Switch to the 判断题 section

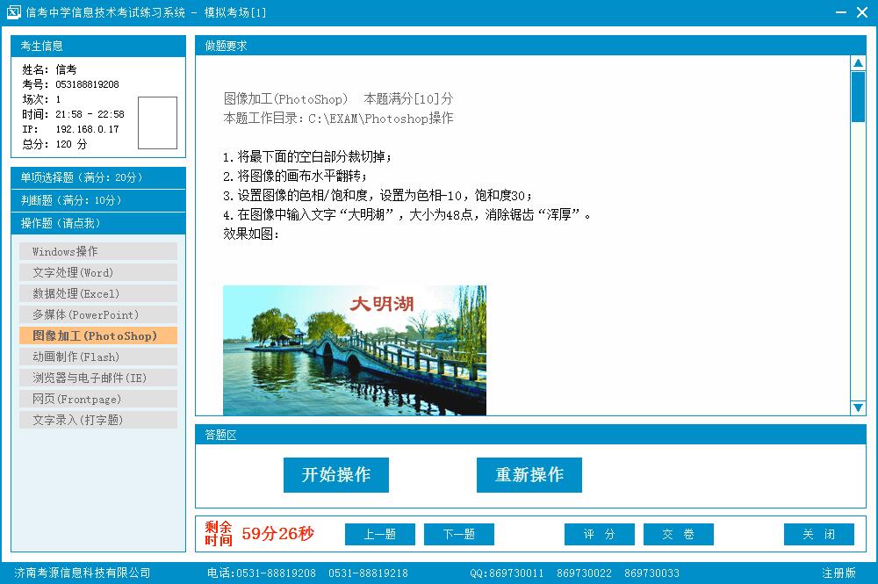97,200
